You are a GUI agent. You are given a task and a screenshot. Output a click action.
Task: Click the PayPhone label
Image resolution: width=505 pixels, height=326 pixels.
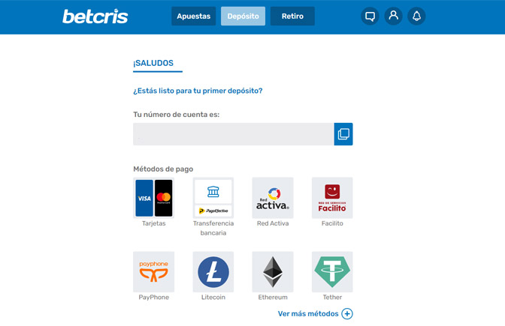coord(154,298)
